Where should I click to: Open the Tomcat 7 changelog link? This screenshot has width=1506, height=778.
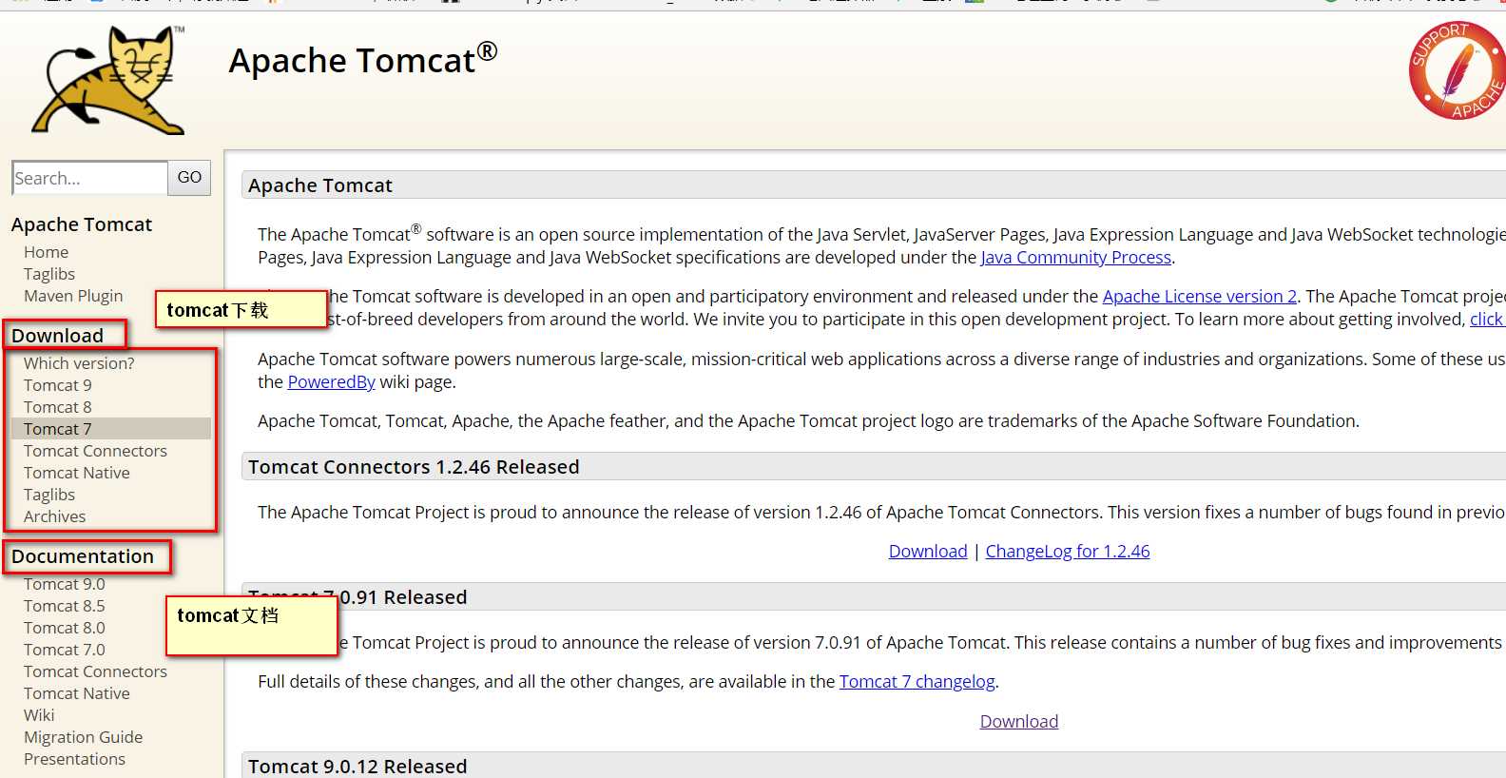coord(917,682)
